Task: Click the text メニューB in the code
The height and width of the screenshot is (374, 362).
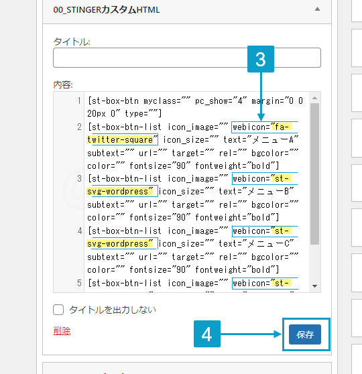Action: (268, 192)
